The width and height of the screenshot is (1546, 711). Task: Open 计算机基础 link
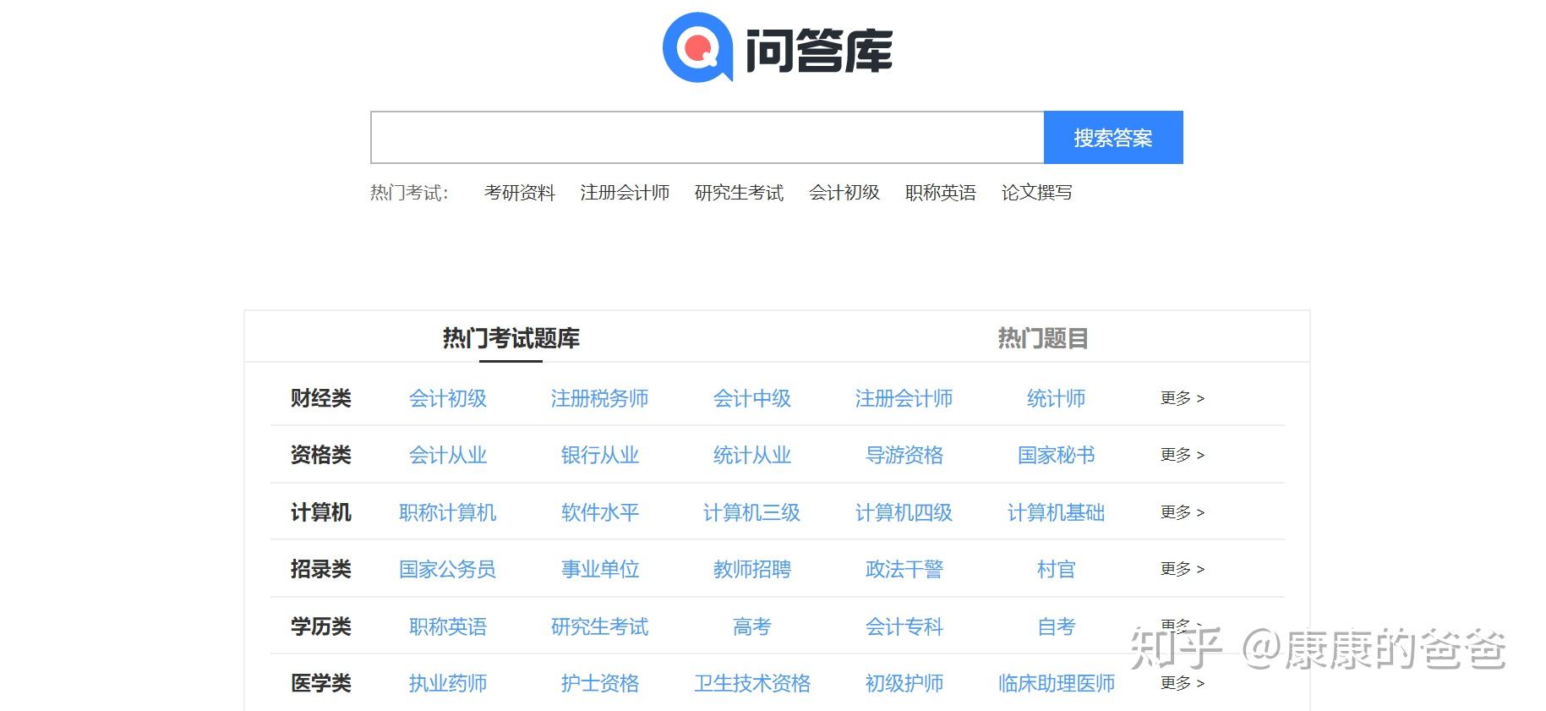tap(1057, 512)
